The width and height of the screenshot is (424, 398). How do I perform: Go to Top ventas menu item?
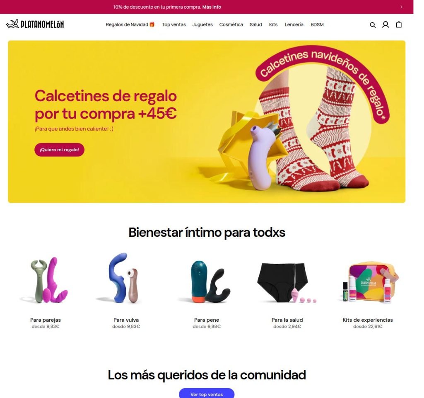pos(174,24)
